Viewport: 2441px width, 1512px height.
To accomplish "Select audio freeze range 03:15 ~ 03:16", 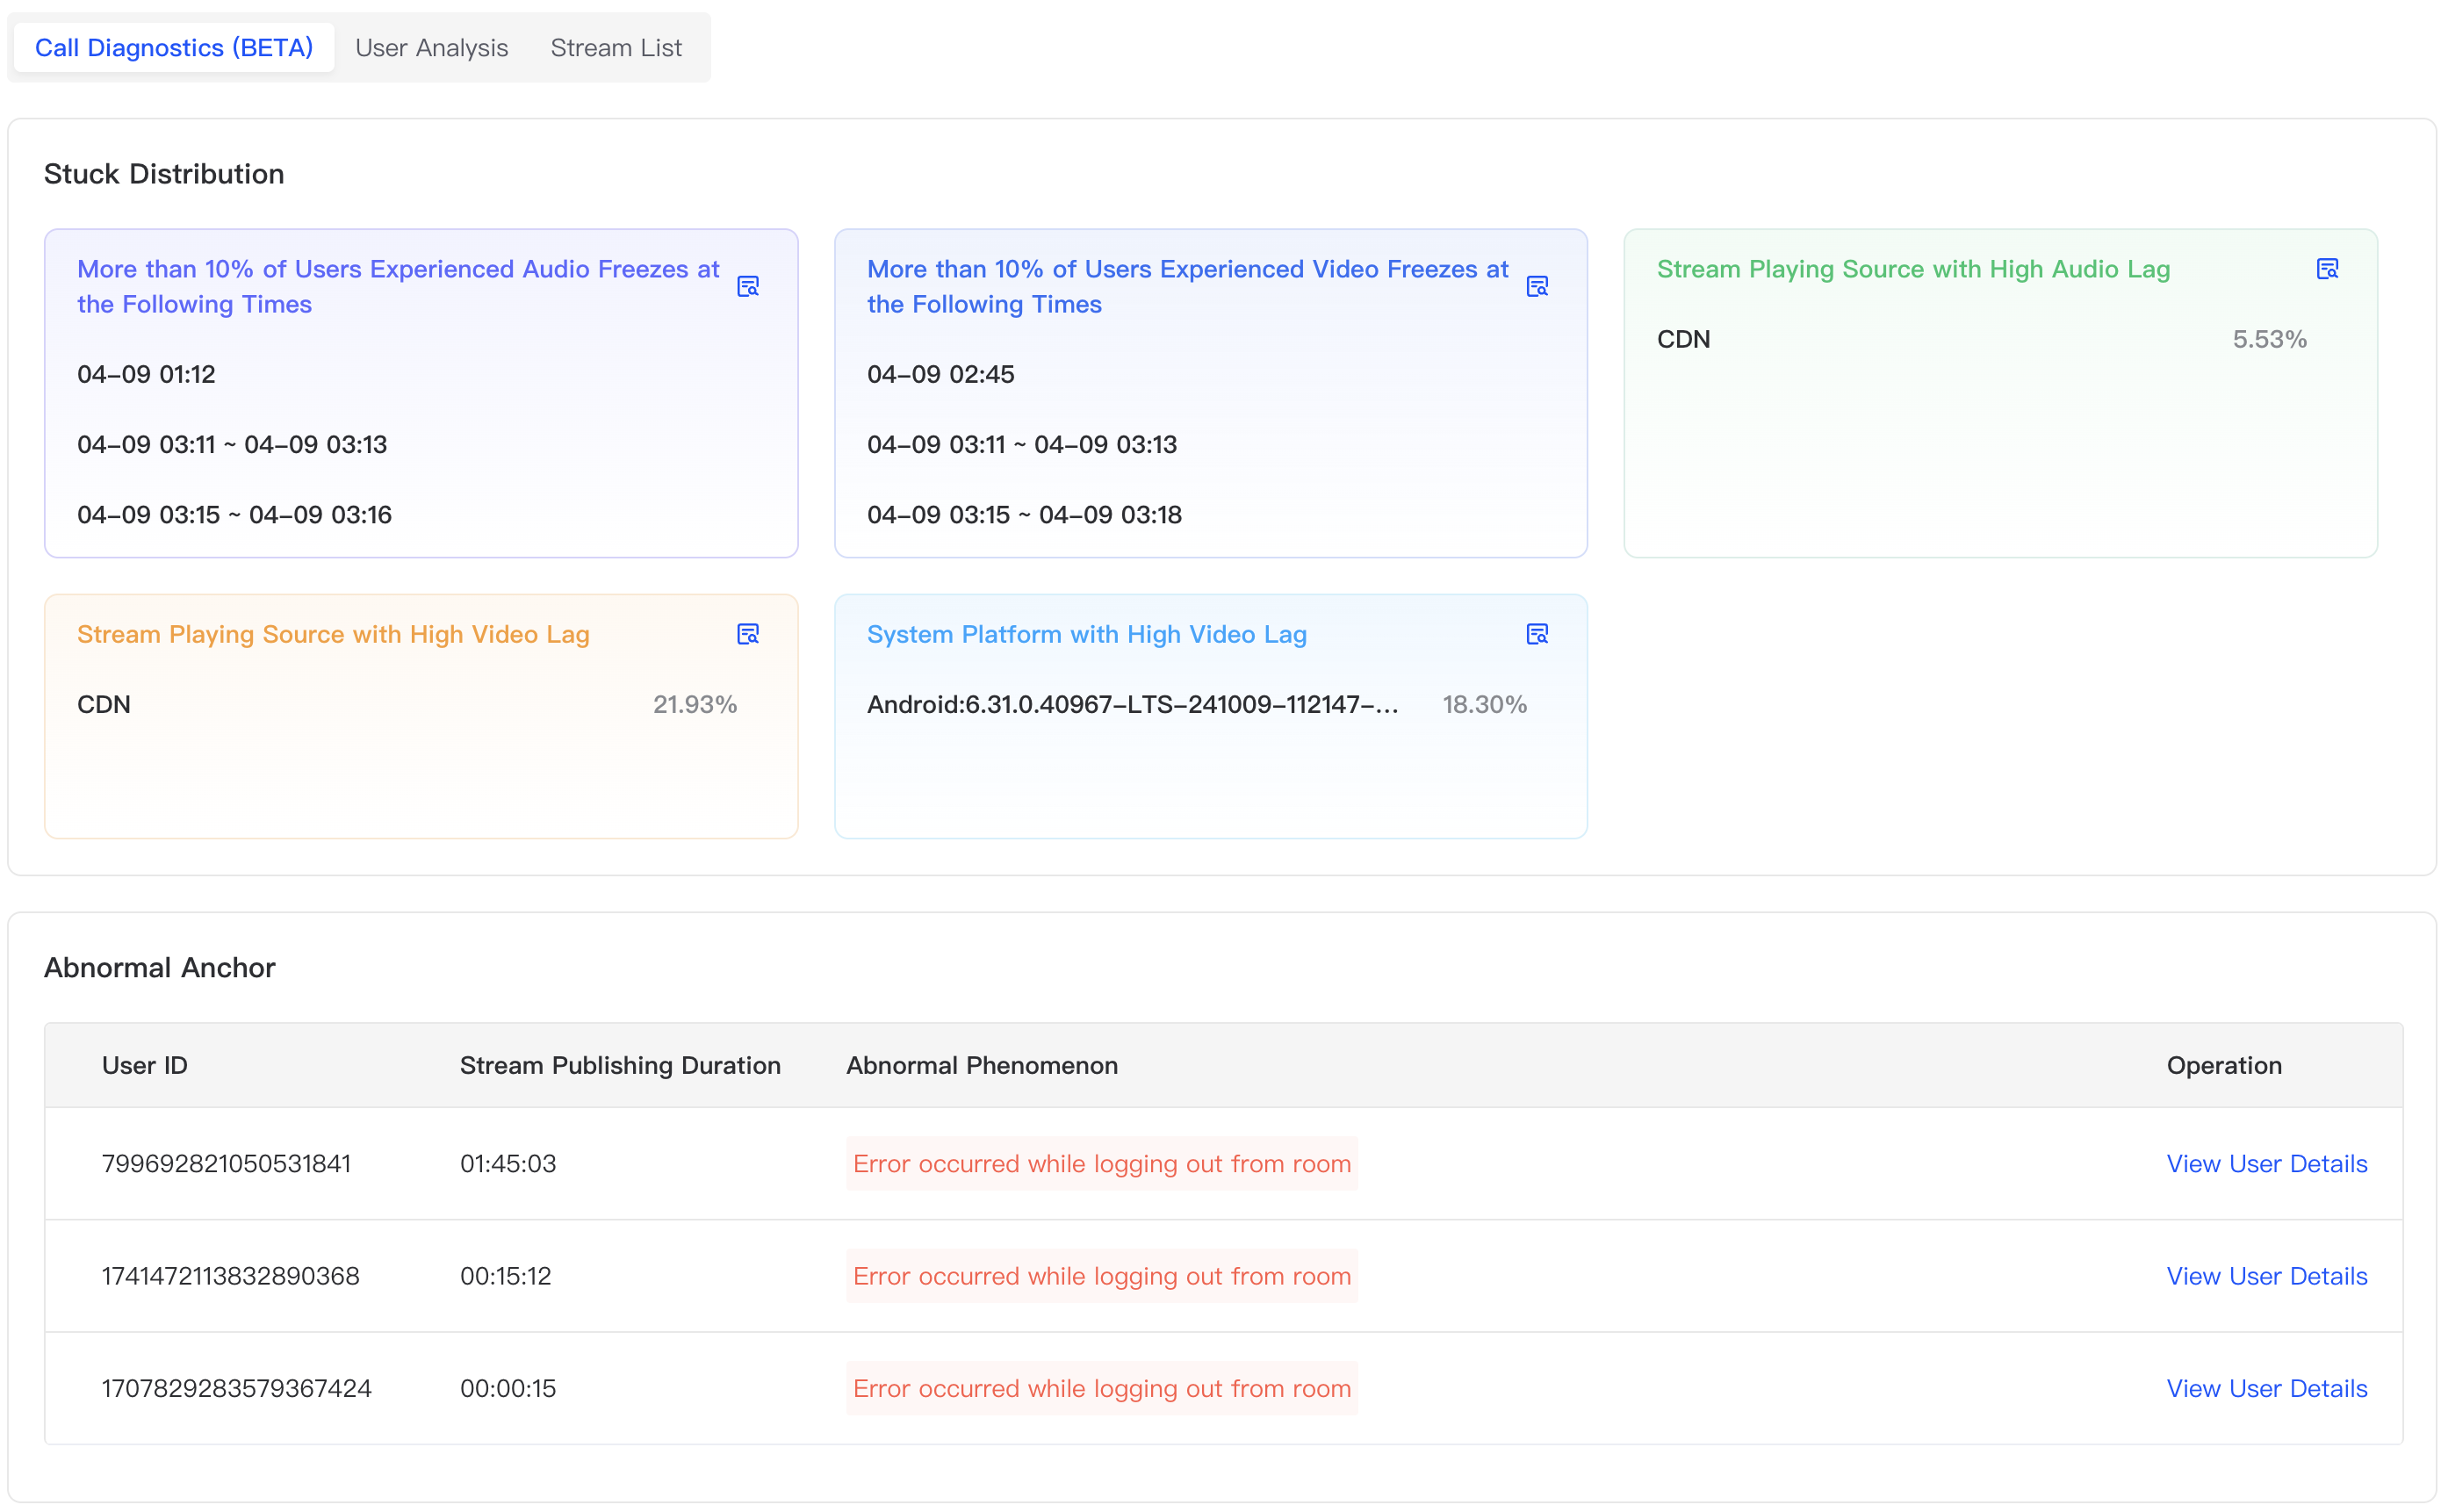I will pyautogui.click(x=234, y=514).
